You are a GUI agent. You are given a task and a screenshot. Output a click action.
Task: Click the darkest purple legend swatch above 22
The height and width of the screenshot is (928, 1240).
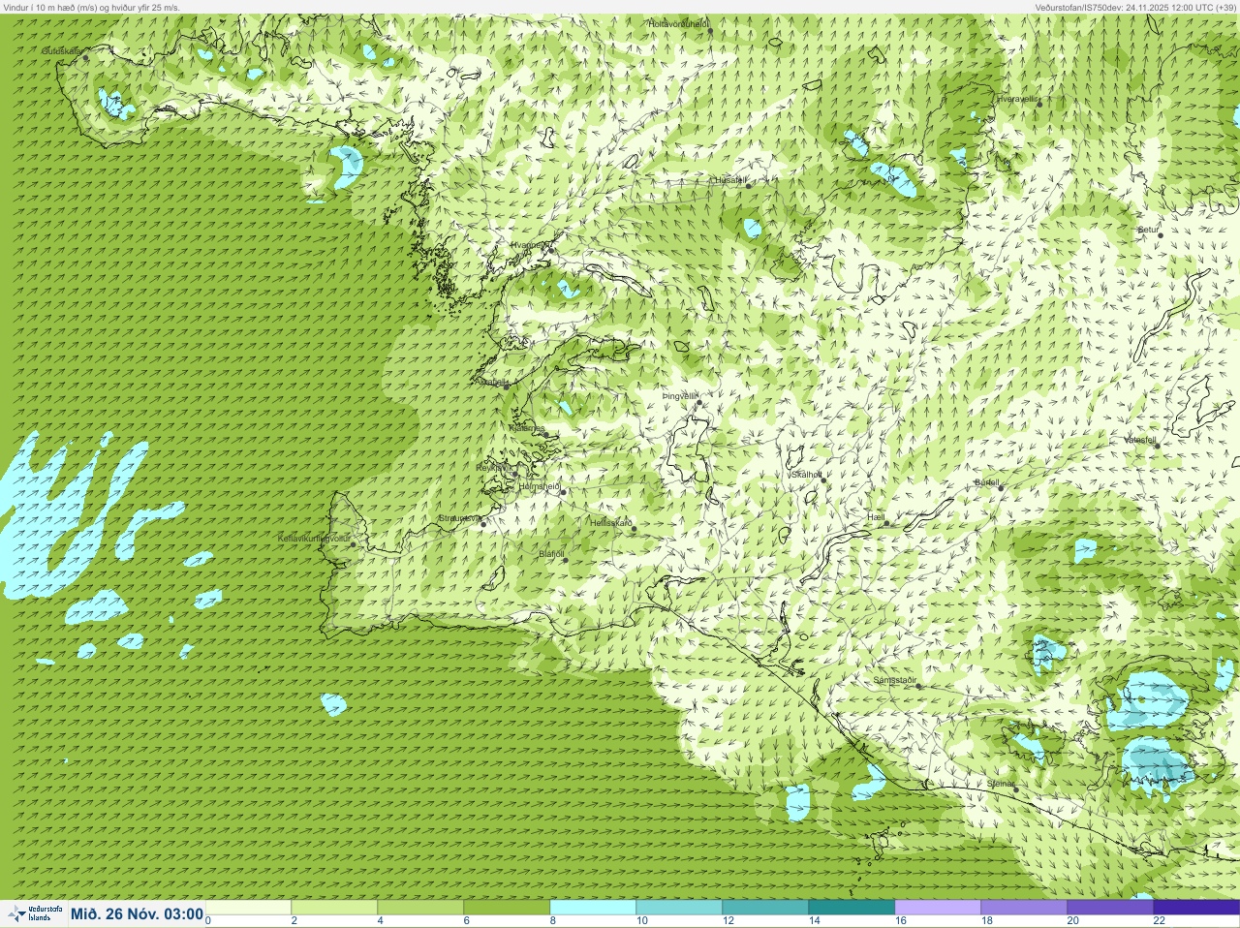[1196, 908]
